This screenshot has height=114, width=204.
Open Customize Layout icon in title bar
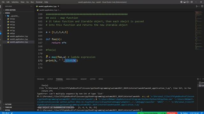click(192, 2)
